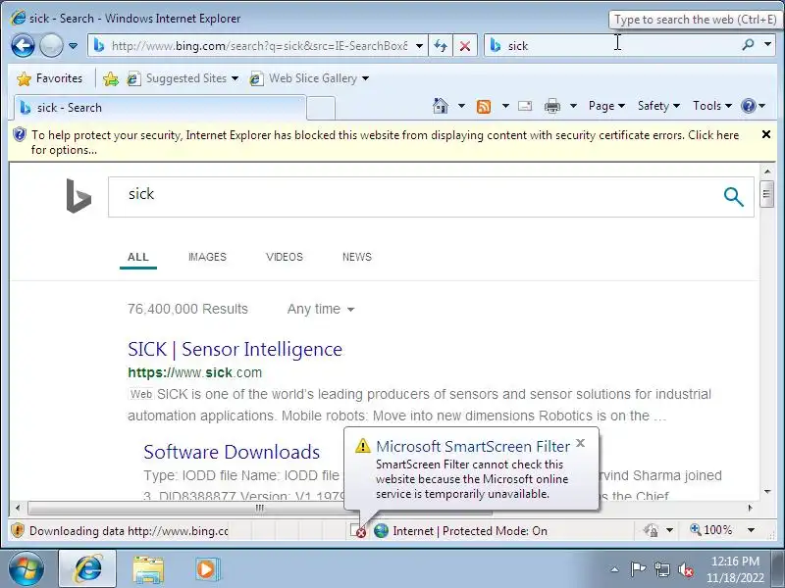Click the Bing page search field with 'sick'
785x588 pixels.
pyautogui.click(x=410, y=197)
